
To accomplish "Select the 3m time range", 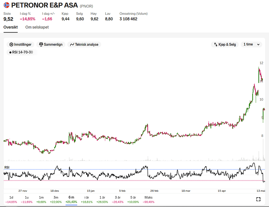I will [x=56, y=200].
